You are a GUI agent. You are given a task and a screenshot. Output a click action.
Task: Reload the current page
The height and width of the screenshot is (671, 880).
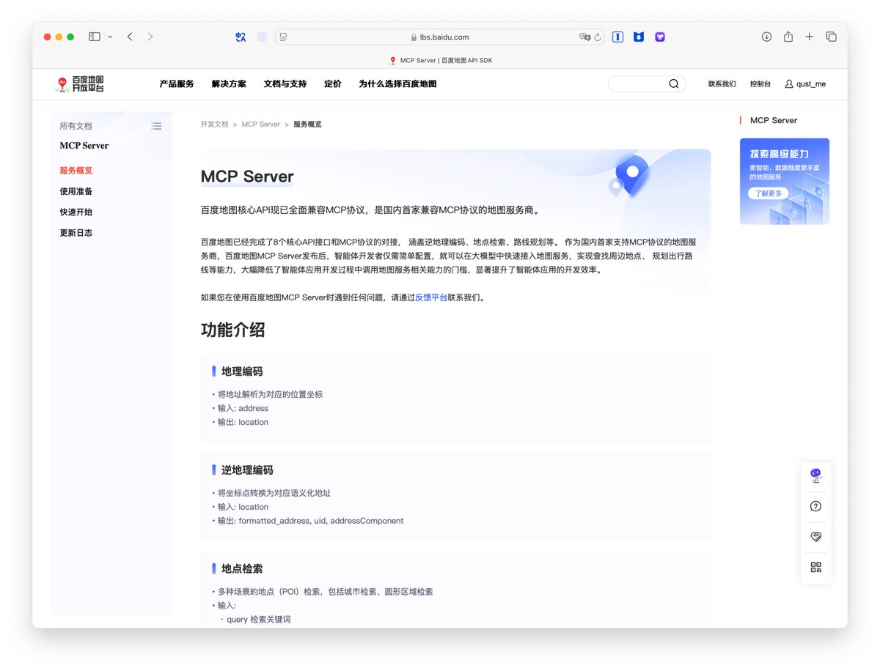tap(598, 37)
